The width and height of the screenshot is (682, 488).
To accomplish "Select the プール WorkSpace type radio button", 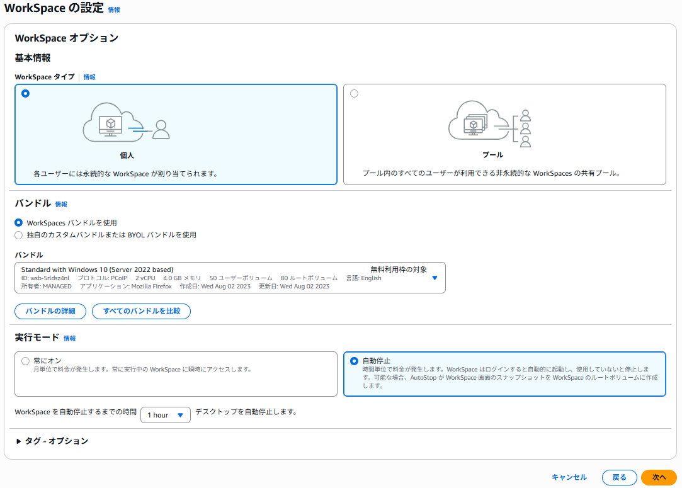I will click(x=354, y=94).
